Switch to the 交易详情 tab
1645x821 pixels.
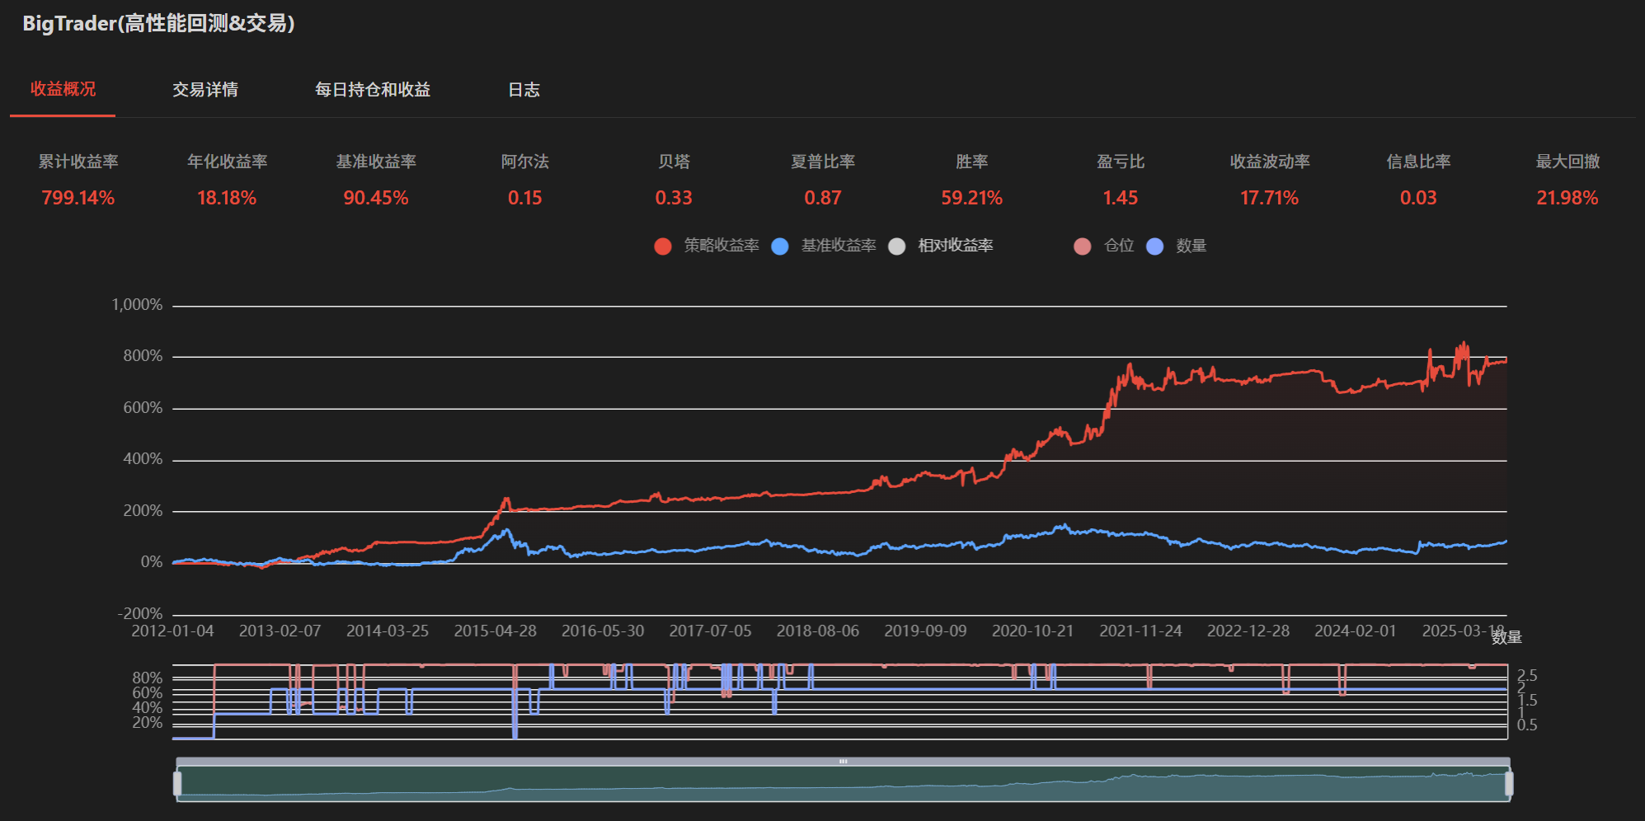pos(205,90)
